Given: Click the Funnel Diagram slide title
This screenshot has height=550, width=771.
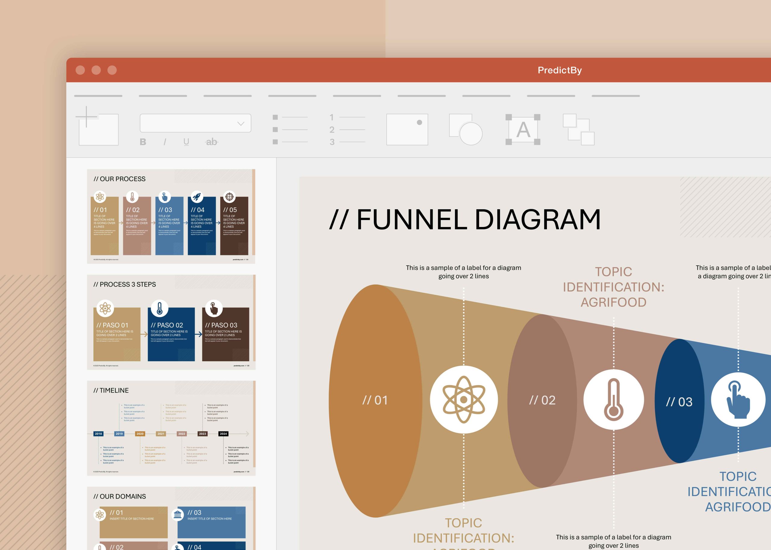Looking at the screenshot, I should pyautogui.click(x=465, y=219).
